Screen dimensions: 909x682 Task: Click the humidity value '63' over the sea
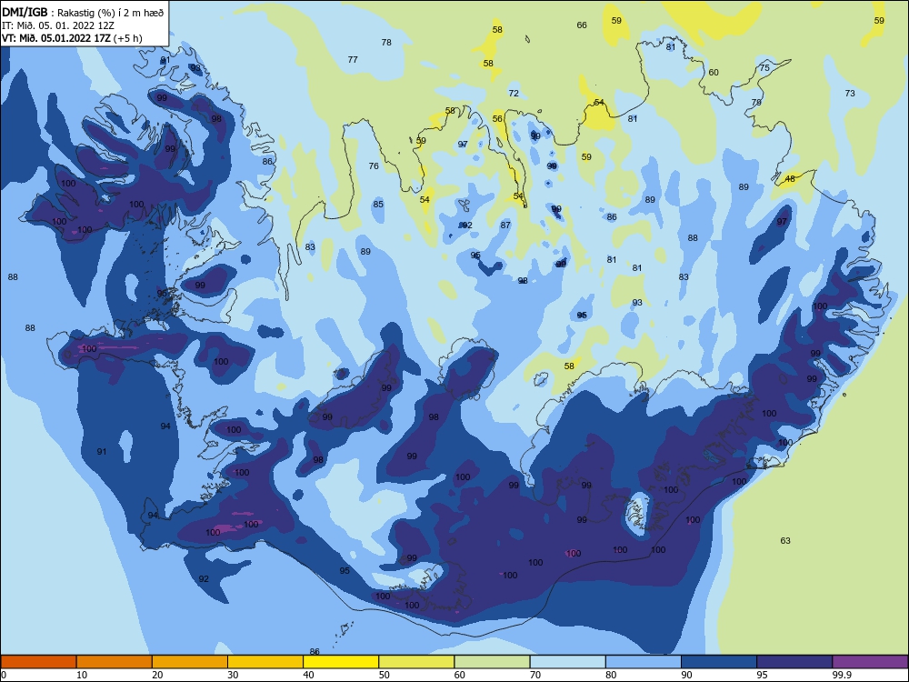[785, 540]
